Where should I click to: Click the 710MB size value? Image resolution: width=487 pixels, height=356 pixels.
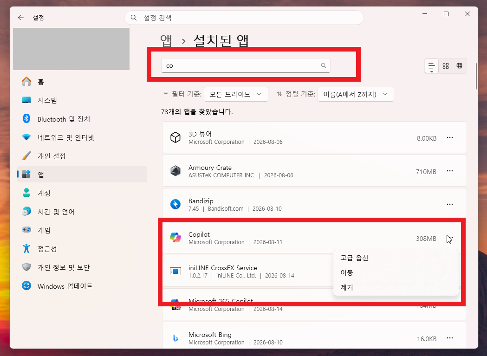pos(426,172)
